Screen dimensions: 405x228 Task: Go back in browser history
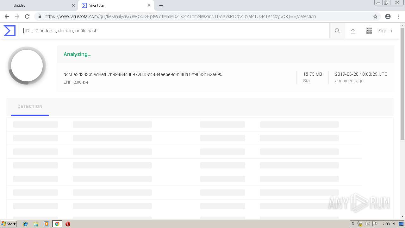(7, 16)
